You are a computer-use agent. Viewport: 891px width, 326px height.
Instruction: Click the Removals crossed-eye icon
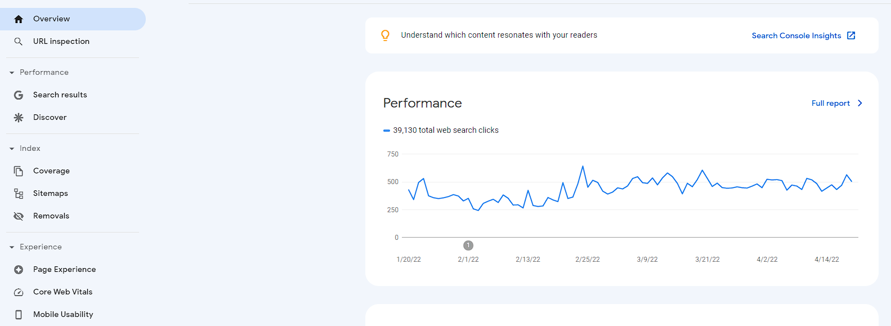click(x=19, y=216)
